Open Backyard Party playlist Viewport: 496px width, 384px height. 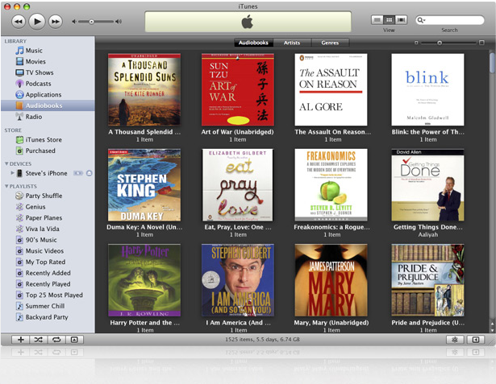point(48,317)
